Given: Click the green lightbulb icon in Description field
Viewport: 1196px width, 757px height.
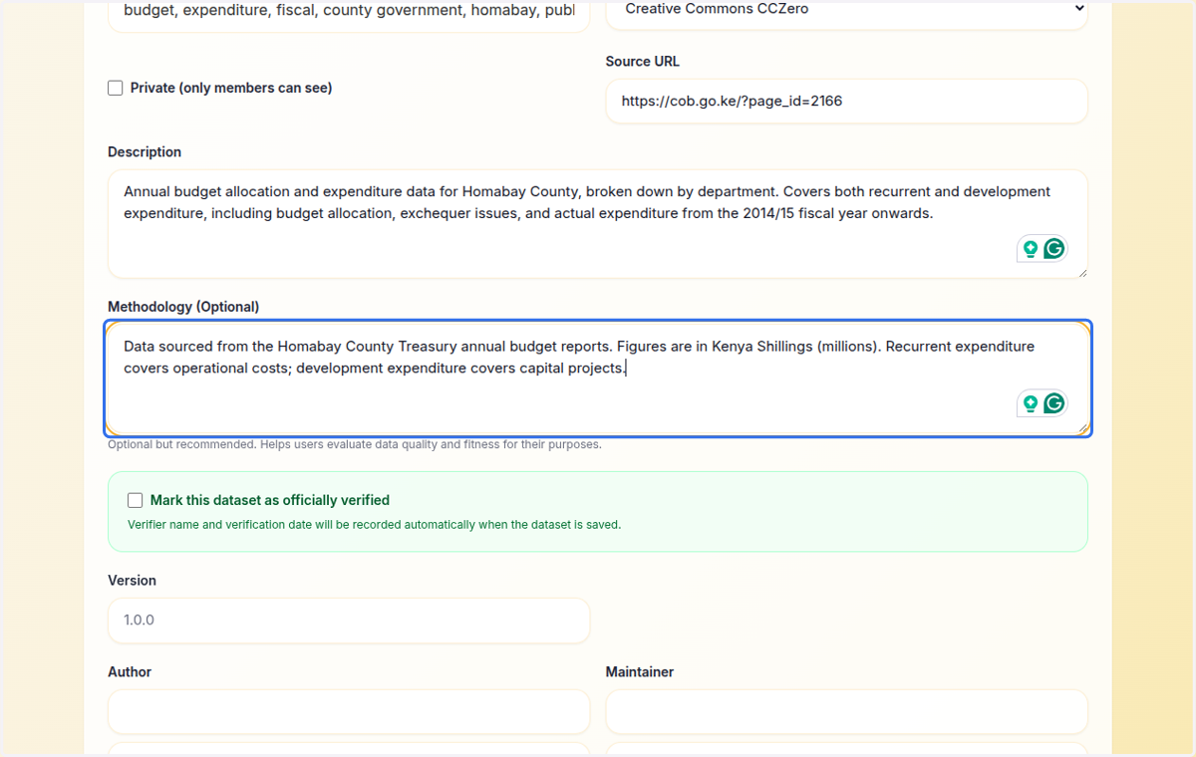Looking at the screenshot, I should click(1031, 249).
